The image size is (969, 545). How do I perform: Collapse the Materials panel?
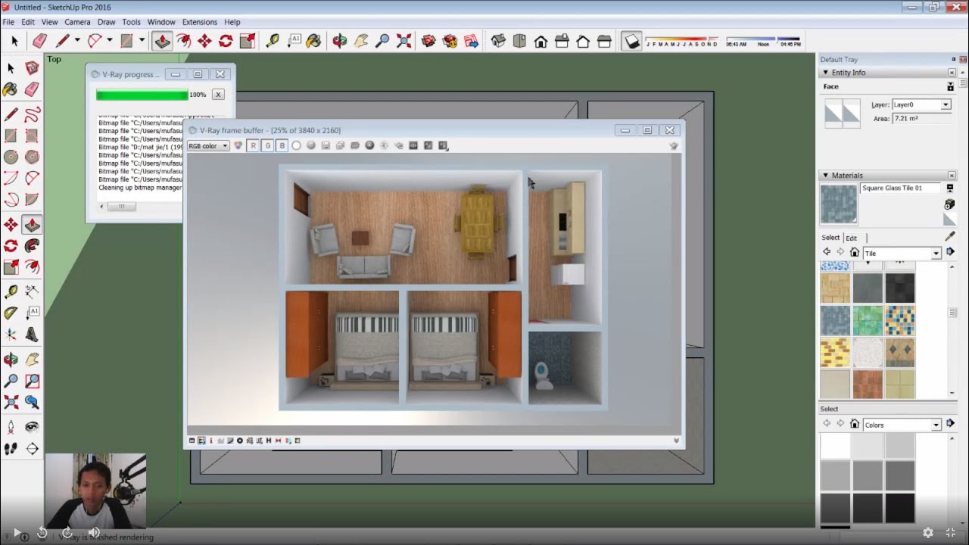pyautogui.click(x=825, y=175)
